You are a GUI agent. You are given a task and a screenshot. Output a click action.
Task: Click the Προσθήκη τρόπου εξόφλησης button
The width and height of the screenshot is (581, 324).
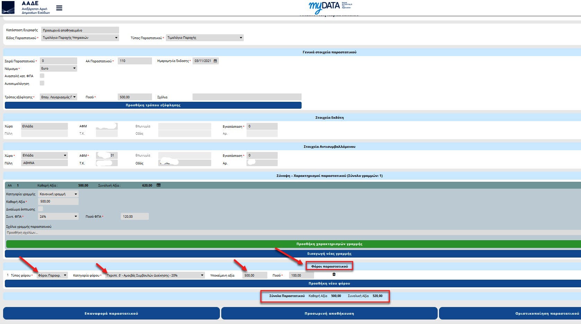pos(153,105)
